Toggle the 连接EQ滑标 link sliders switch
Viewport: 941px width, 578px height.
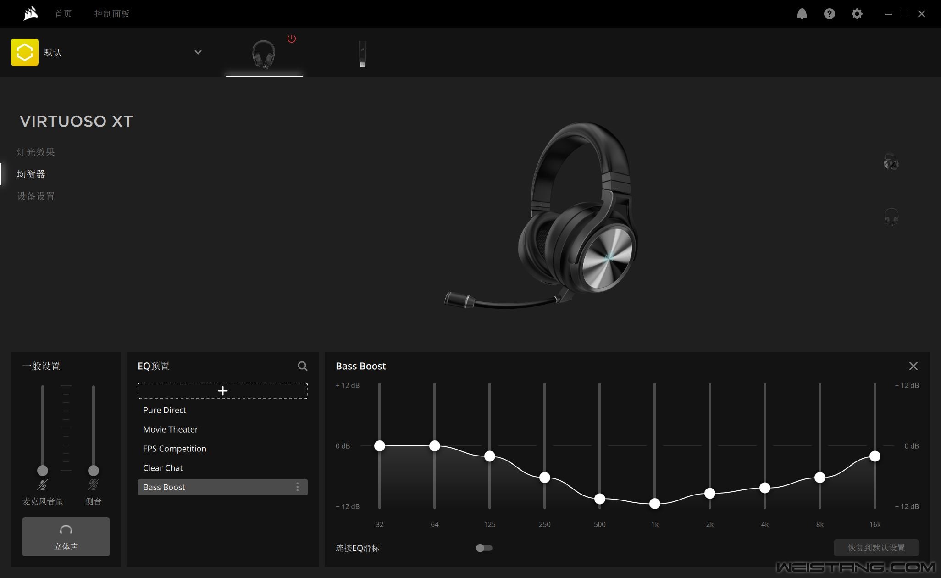484,548
